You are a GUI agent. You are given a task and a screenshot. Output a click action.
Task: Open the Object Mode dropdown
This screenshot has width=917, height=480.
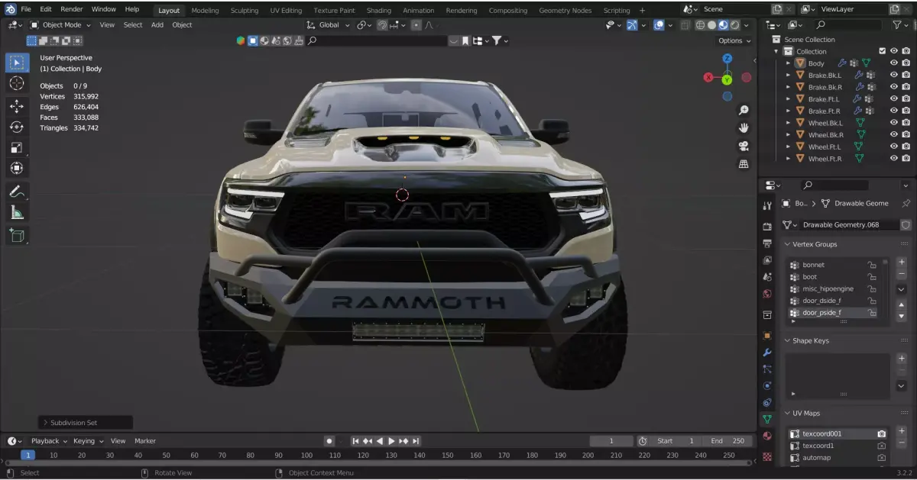click(60, 25)
